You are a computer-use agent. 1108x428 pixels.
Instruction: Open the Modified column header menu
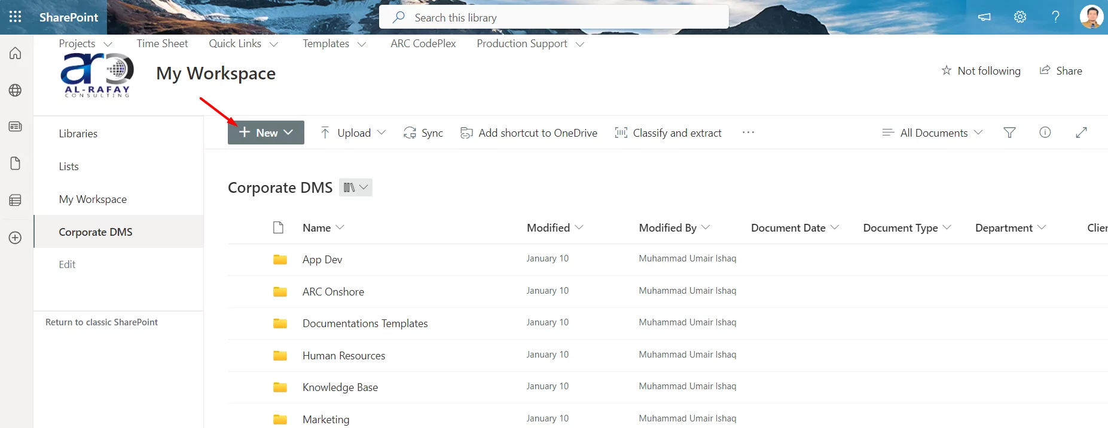pyautogui.click(x=555, y=227)
